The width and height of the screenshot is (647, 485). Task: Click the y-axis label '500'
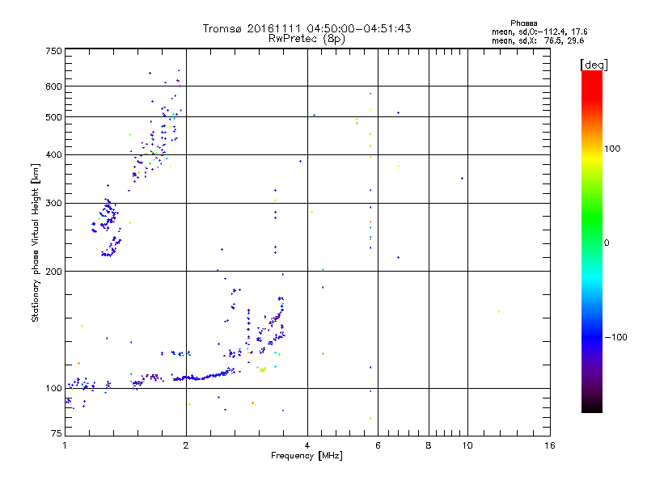click(x=53, y=117)
